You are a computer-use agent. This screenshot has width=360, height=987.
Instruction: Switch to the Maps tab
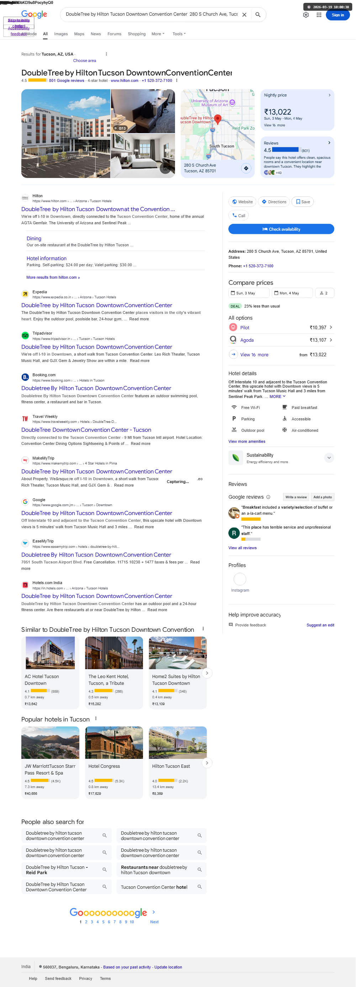click(80, 34)
